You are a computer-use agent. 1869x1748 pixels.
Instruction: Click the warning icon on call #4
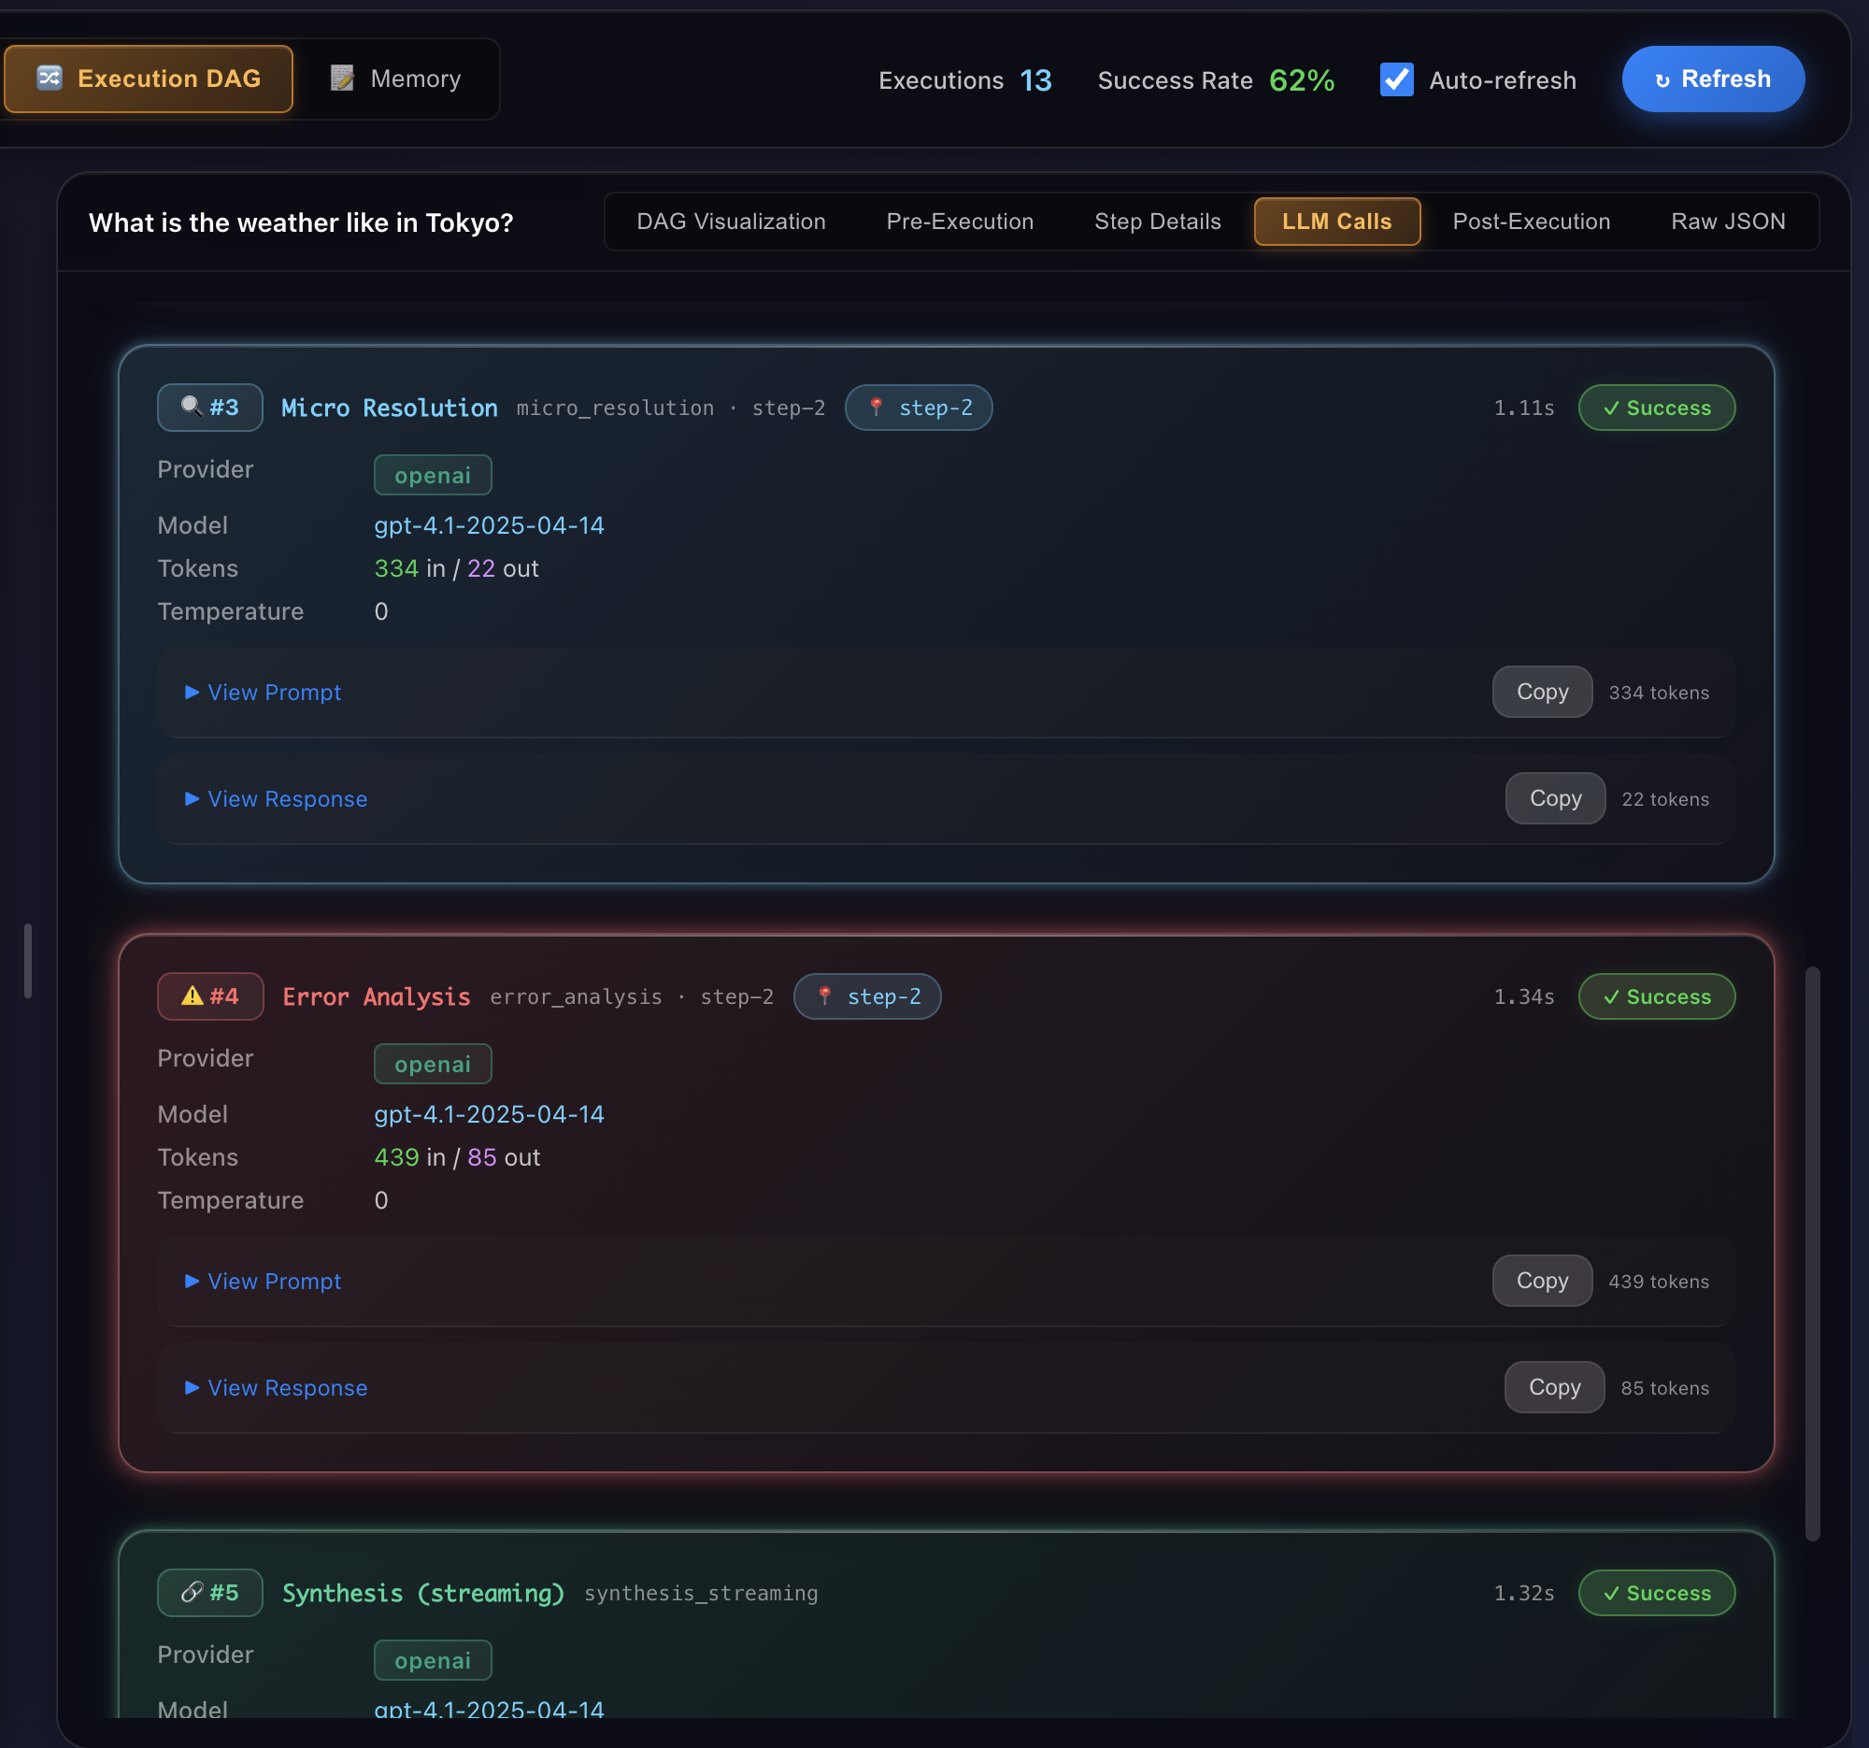coord(192,996)
